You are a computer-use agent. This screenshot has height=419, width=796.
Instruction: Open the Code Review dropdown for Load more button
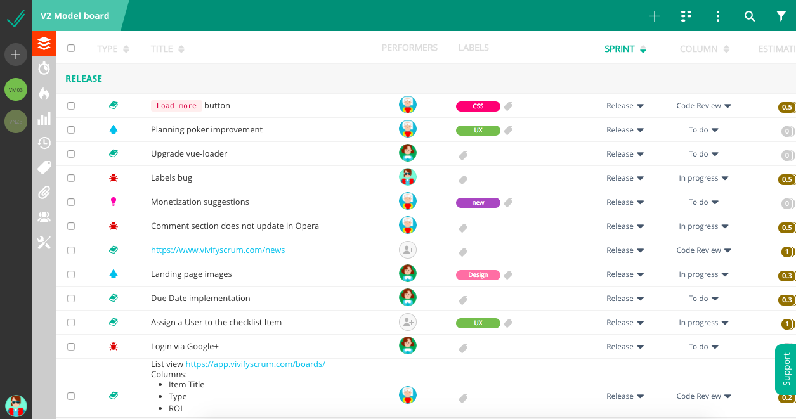(704, 106)
